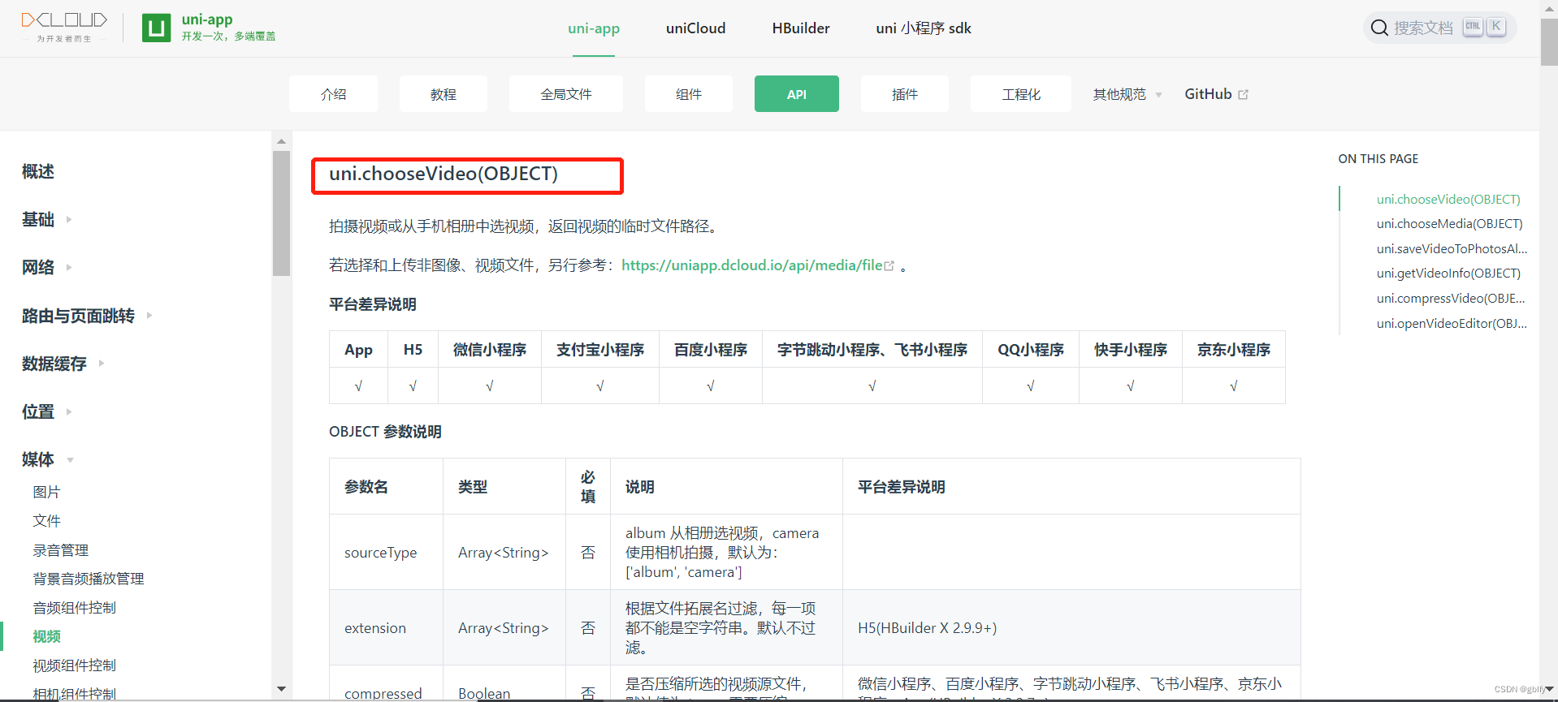Click the 微信小程序 table header
Screen dimensions: 1558x702
(x=490, y=350)
